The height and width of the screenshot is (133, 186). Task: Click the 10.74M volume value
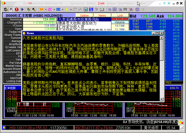point(120,26)
